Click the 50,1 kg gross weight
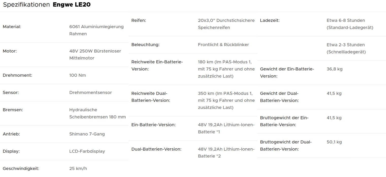 pos(334,142)
